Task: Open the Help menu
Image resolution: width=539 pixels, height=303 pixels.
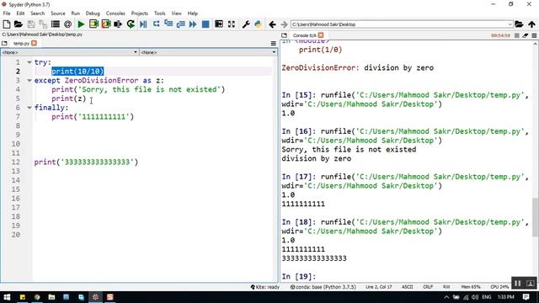Action: point(193,13)
